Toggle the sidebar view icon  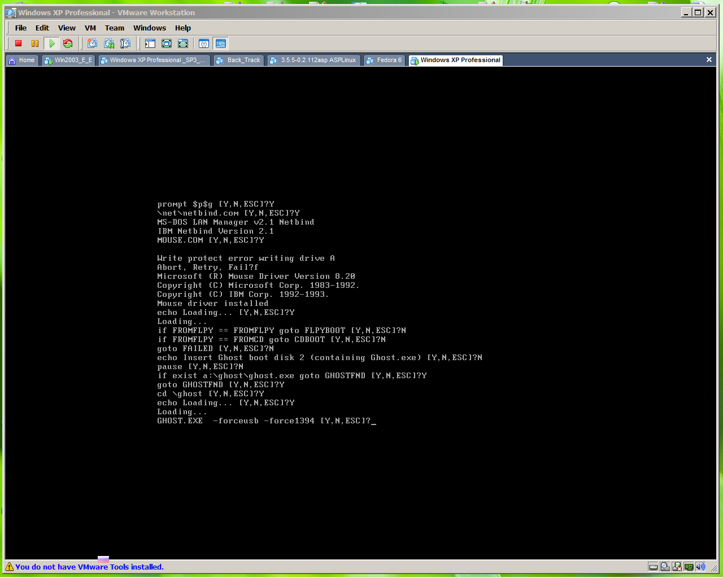click(150, 43)
